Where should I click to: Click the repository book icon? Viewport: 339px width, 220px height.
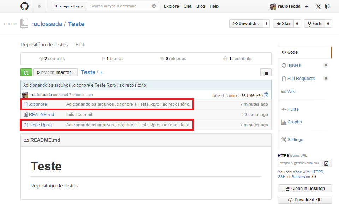(24, 24)
